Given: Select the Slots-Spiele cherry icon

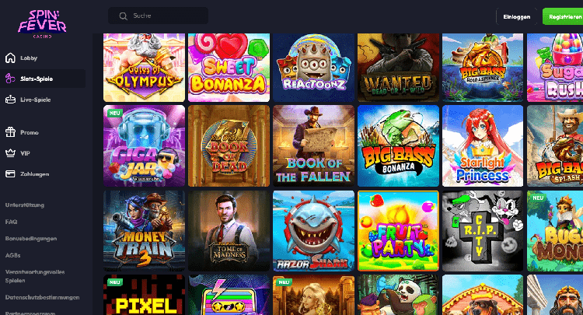Looking at the screenshot, I should [10, 79].
